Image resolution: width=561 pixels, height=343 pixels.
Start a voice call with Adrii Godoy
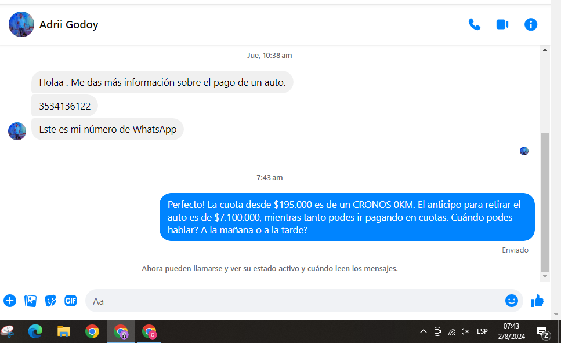coord(475,25)
